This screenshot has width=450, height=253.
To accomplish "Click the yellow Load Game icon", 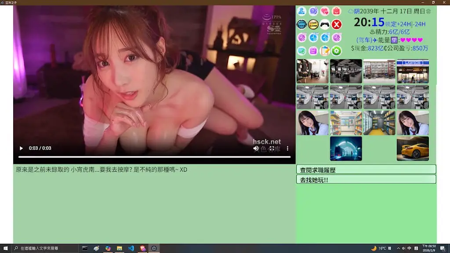I will click(313, 25).
